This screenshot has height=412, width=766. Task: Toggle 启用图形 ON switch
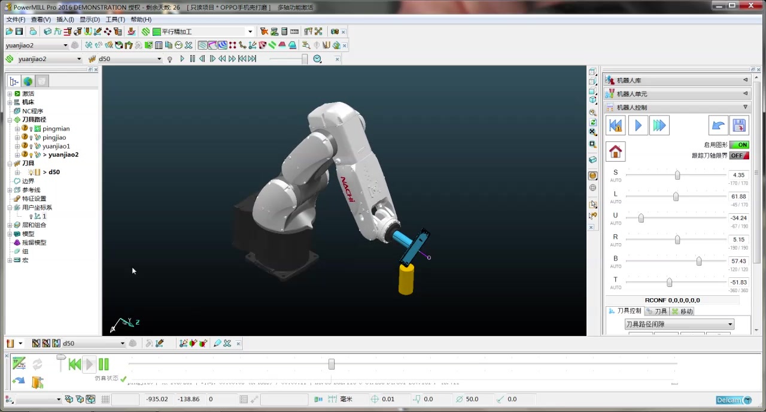point(739,145)
